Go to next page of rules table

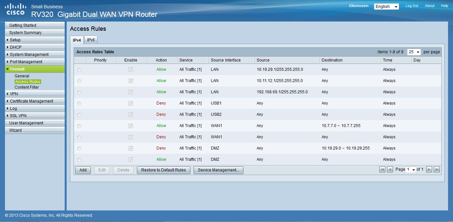tap(429, 169)
